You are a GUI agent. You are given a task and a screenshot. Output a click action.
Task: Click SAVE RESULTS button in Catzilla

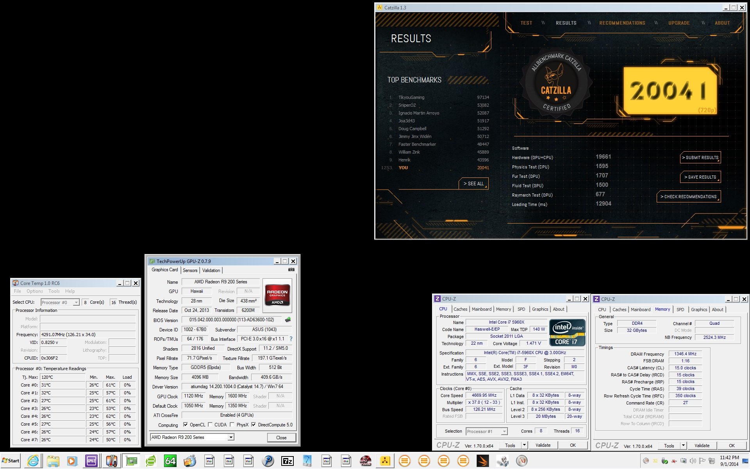point(700,177)
